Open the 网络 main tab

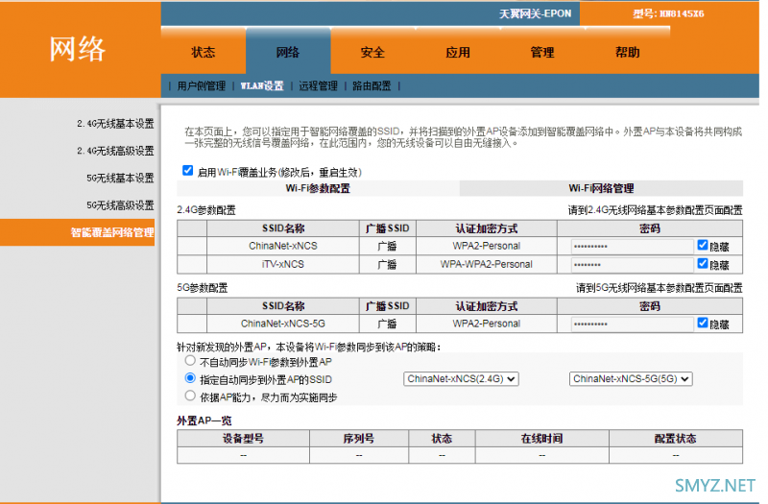(288, 52)
